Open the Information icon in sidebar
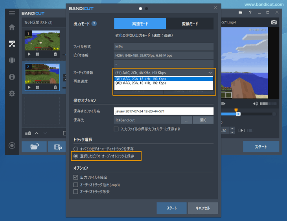This screenshot has height=221, width=287. coord(12,77)
